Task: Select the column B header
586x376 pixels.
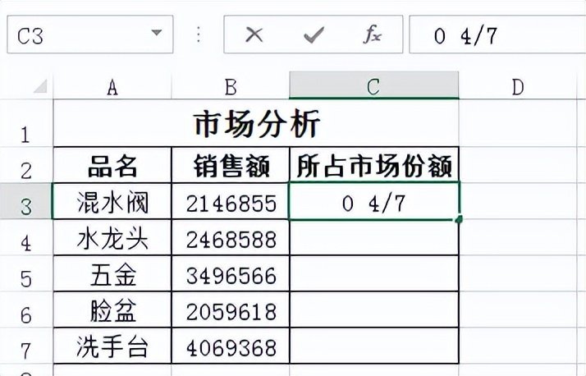Action: click(230, 87)
